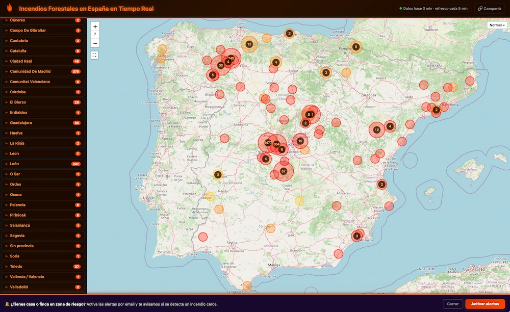The height and width of the screenshot is (312, 510).
Task: Click the 375 badge on Comunidad De Madrid
Action: (76, 71)
